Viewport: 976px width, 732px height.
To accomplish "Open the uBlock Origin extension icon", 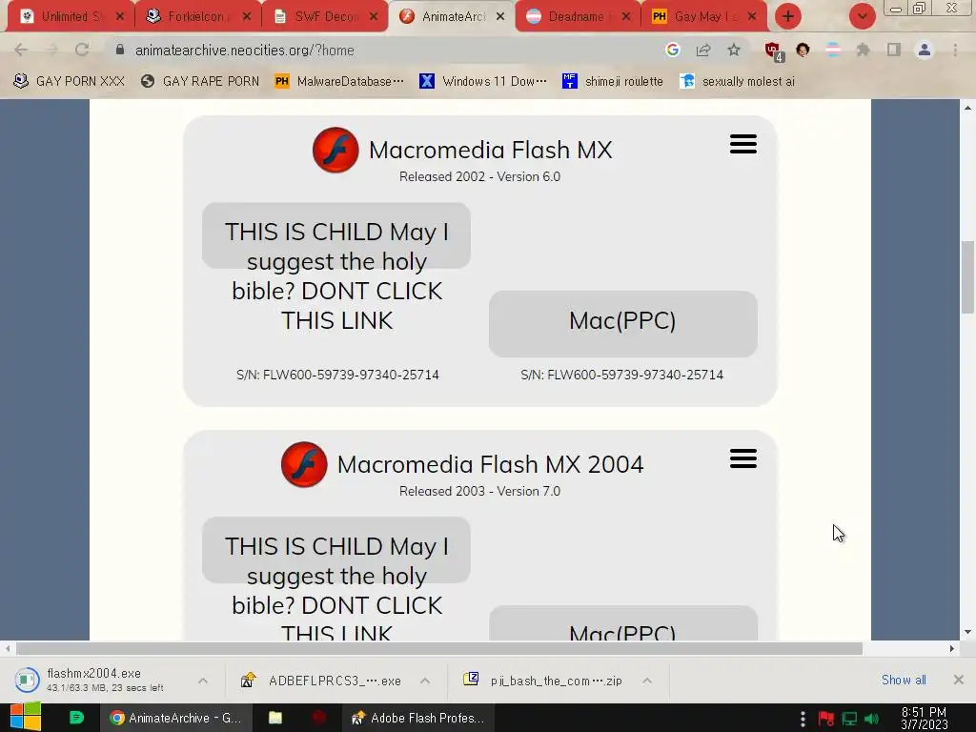I will [774, 51].
